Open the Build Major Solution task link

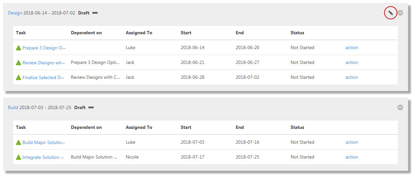[44, 142]
